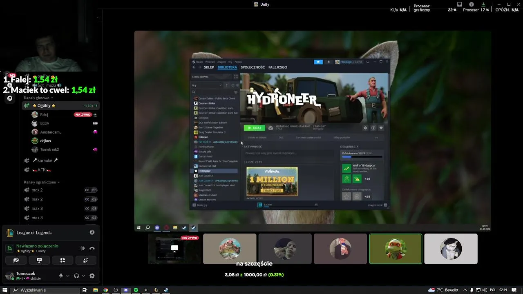
Task: Deafen audio with the headphones icon
Action: 76,276
